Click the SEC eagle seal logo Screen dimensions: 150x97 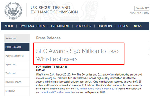pos(13,11)
